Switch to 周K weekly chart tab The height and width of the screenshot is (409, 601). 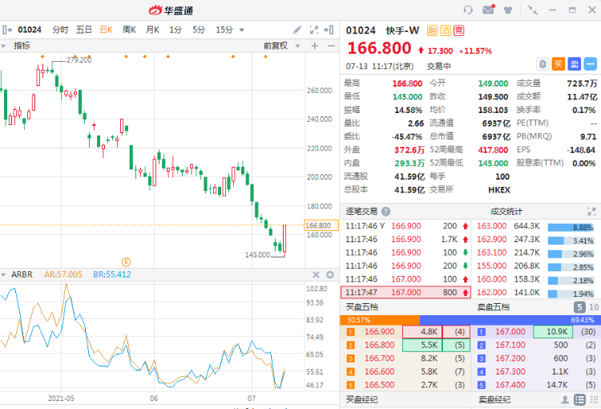click(129, 30)
